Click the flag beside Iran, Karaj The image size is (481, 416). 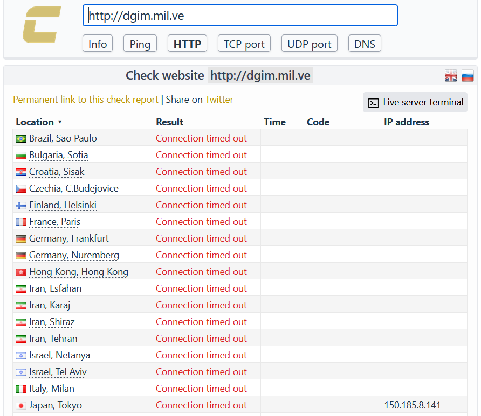pos(21,306)
